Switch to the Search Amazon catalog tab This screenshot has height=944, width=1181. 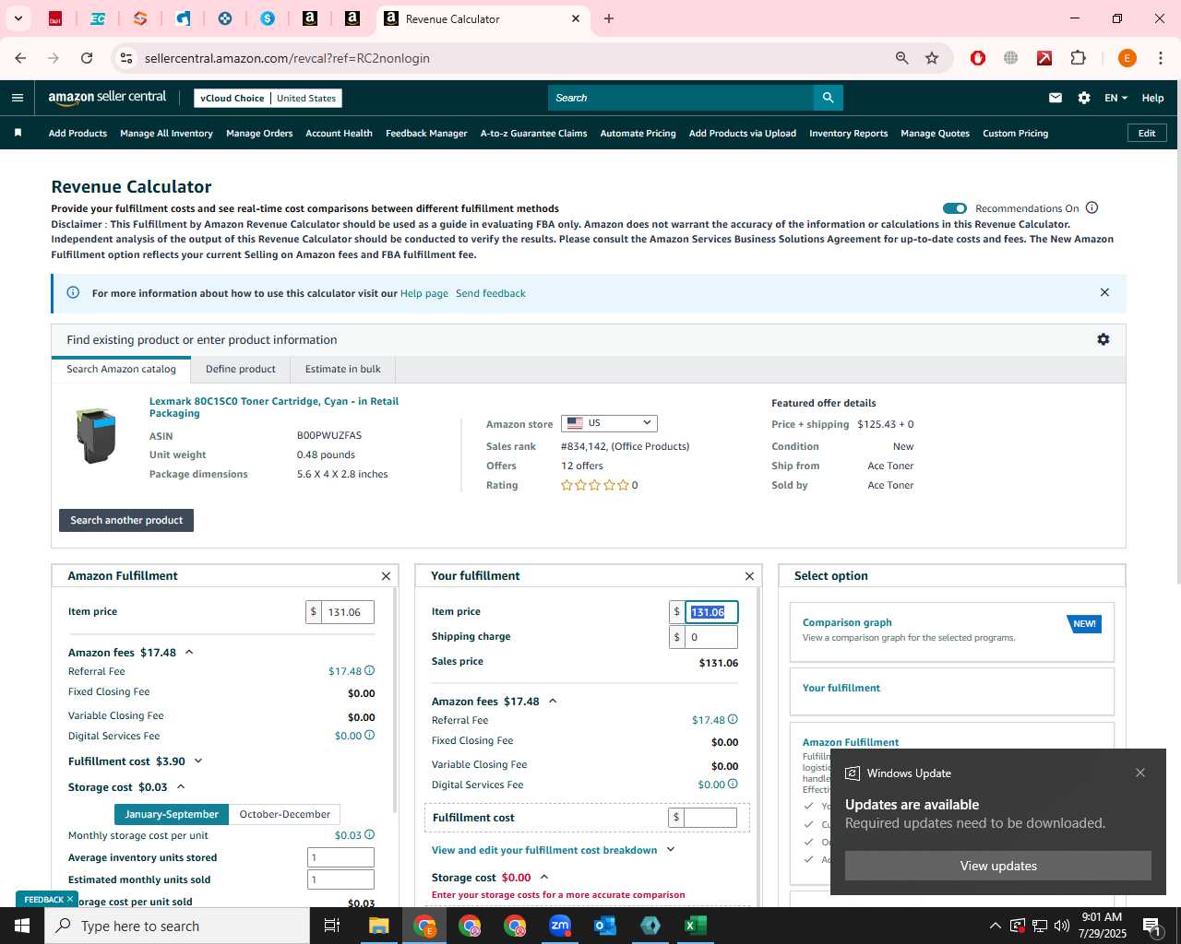pos(121,369)
